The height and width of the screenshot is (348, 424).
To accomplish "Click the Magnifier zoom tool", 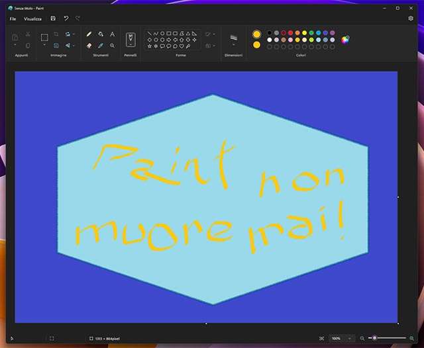I will [x=112, y=46].
